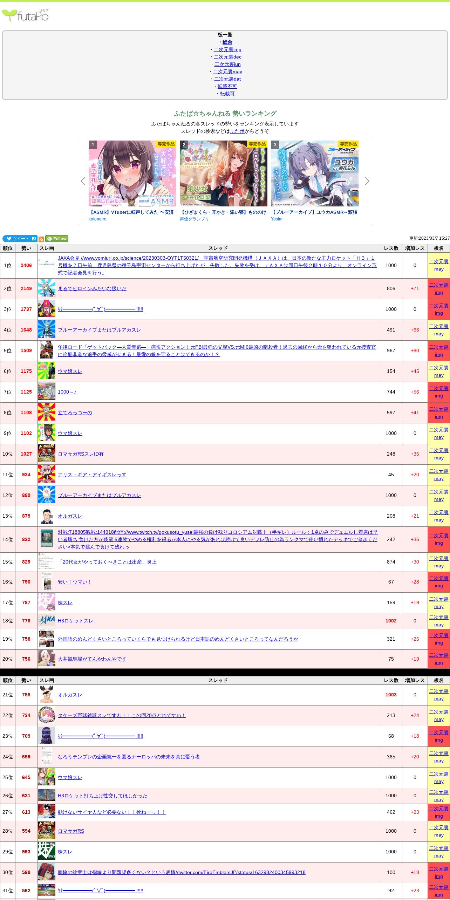450x900 pixels.
Task: Select 二次元裏dec in the board list
Action: [227, 57]
